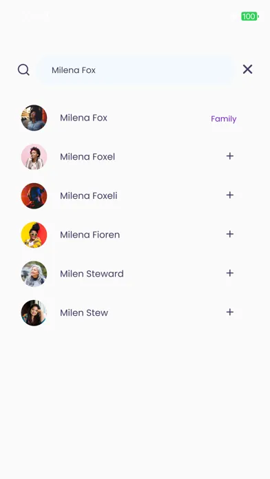Select the Milena Fioren name result
The image size is (270, 479).
click(90, 235)
